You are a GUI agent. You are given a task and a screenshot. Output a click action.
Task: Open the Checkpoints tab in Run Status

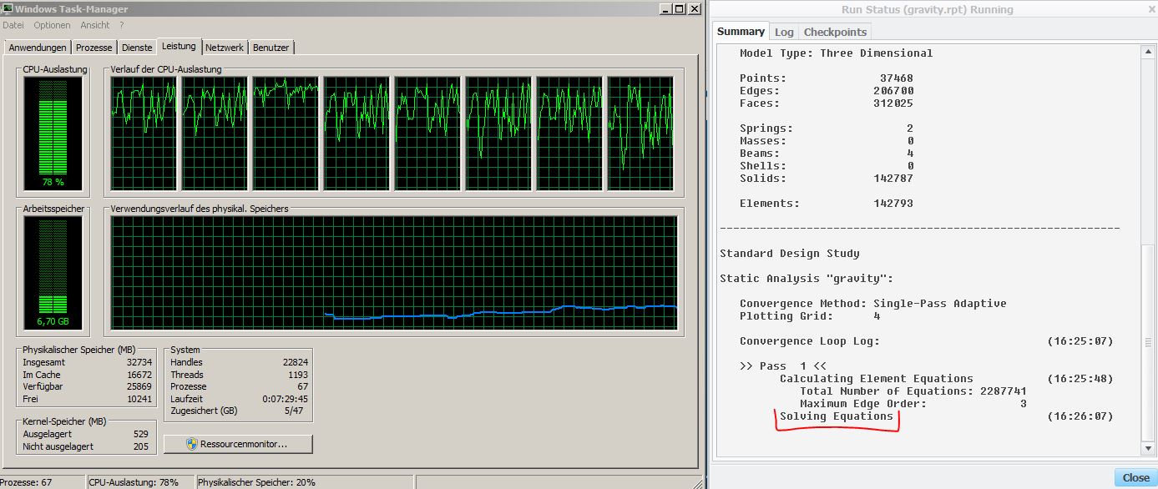click(835, 32)
